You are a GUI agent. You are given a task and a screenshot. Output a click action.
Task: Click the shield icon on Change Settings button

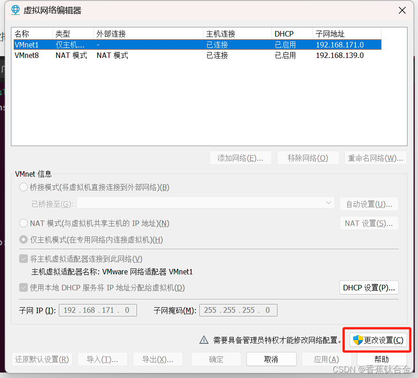(358, 340)
